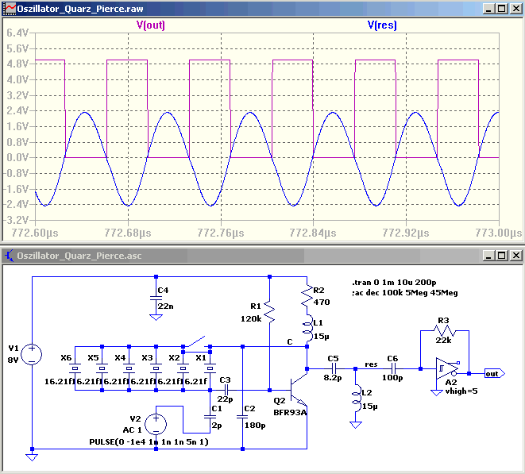Select resistor R2 470

coord(307,296)
